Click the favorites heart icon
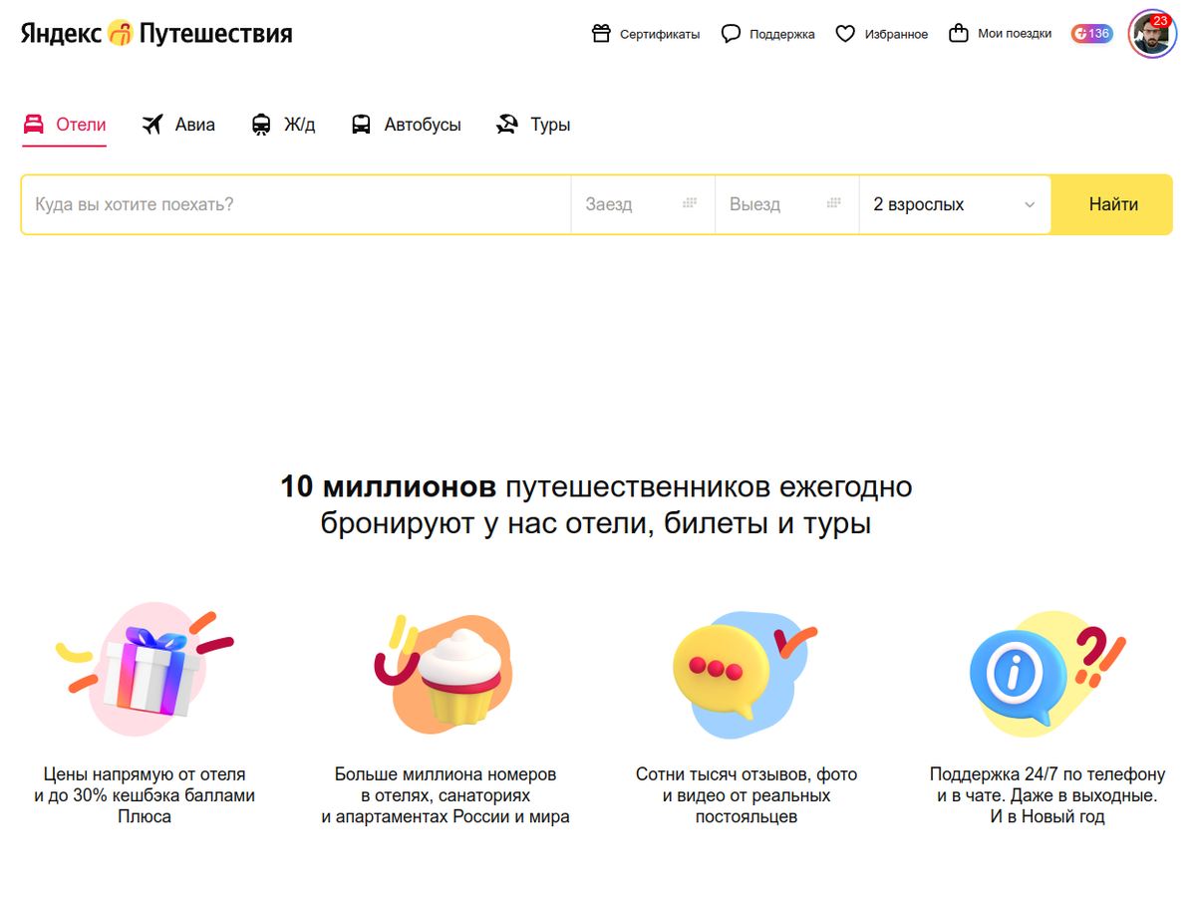The height and width of the screenshot is (910, 1196). pyautogui.click(x=845, y=34)
